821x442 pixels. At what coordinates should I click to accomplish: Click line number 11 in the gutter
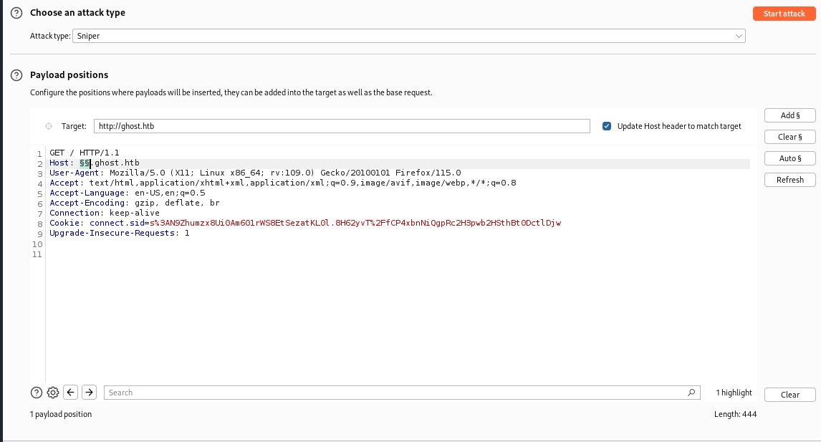(37, 254)
